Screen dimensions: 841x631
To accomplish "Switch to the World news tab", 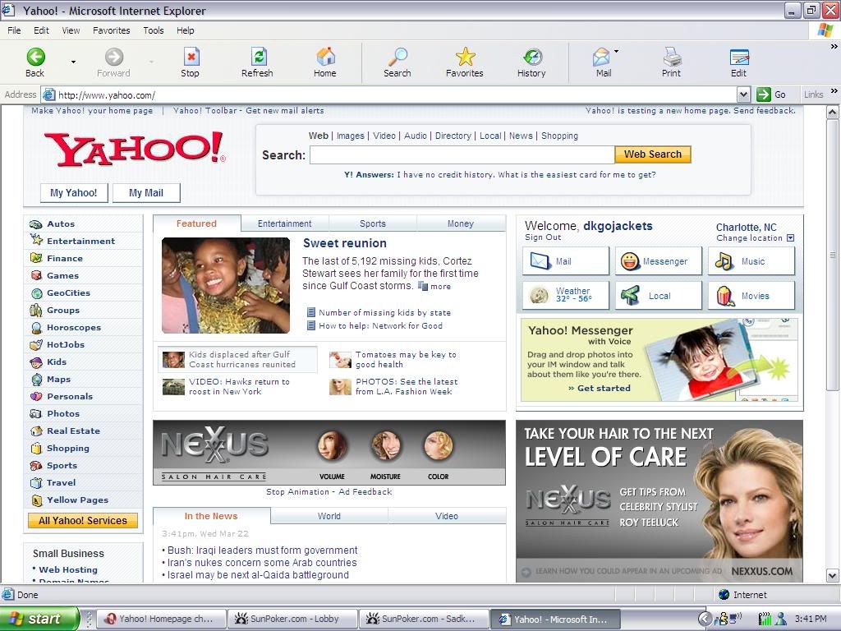I will pyautogui.click(x=329, y=516).
